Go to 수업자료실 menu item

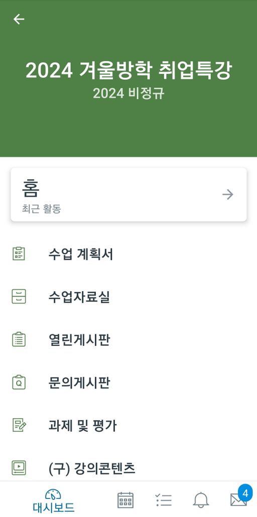128,297
